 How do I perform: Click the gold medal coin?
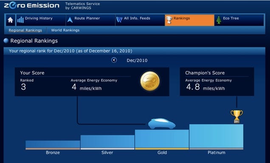pos(150,81)
